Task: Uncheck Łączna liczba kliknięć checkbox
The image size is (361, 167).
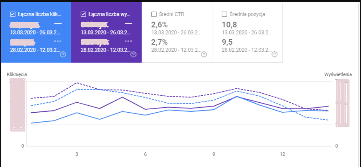Action: point(13,14)
